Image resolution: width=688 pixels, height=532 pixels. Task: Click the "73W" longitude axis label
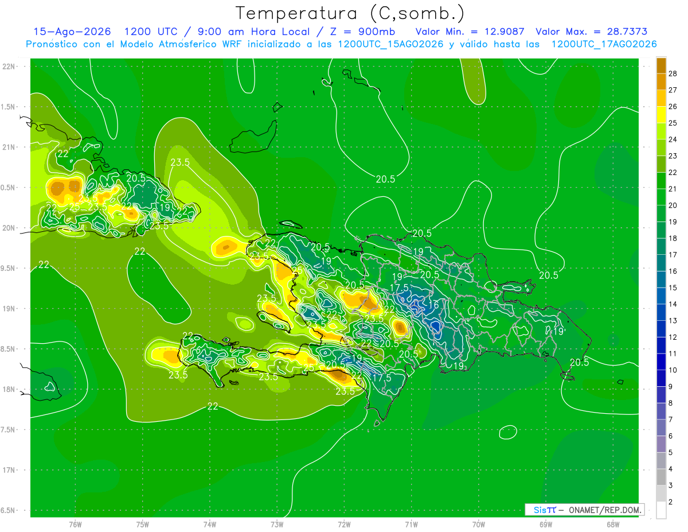277,524
